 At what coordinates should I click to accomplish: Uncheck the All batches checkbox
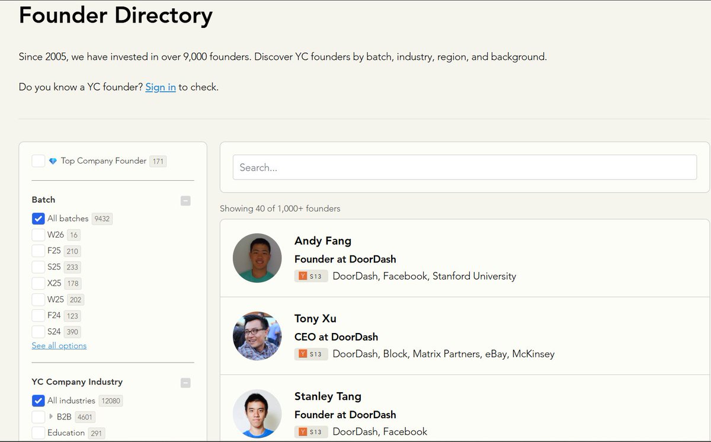39,219
